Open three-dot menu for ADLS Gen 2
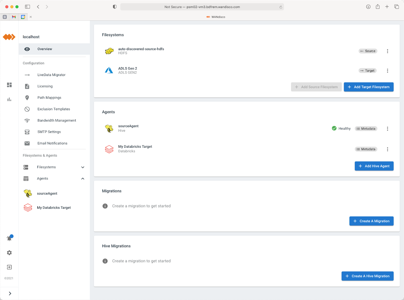The height and width of the screenshot is (300, 404). 387,71
